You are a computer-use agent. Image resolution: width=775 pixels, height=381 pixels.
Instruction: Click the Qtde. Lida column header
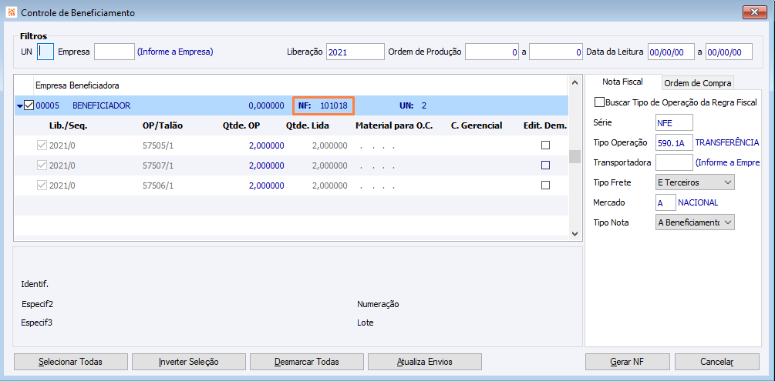point(308,126)
